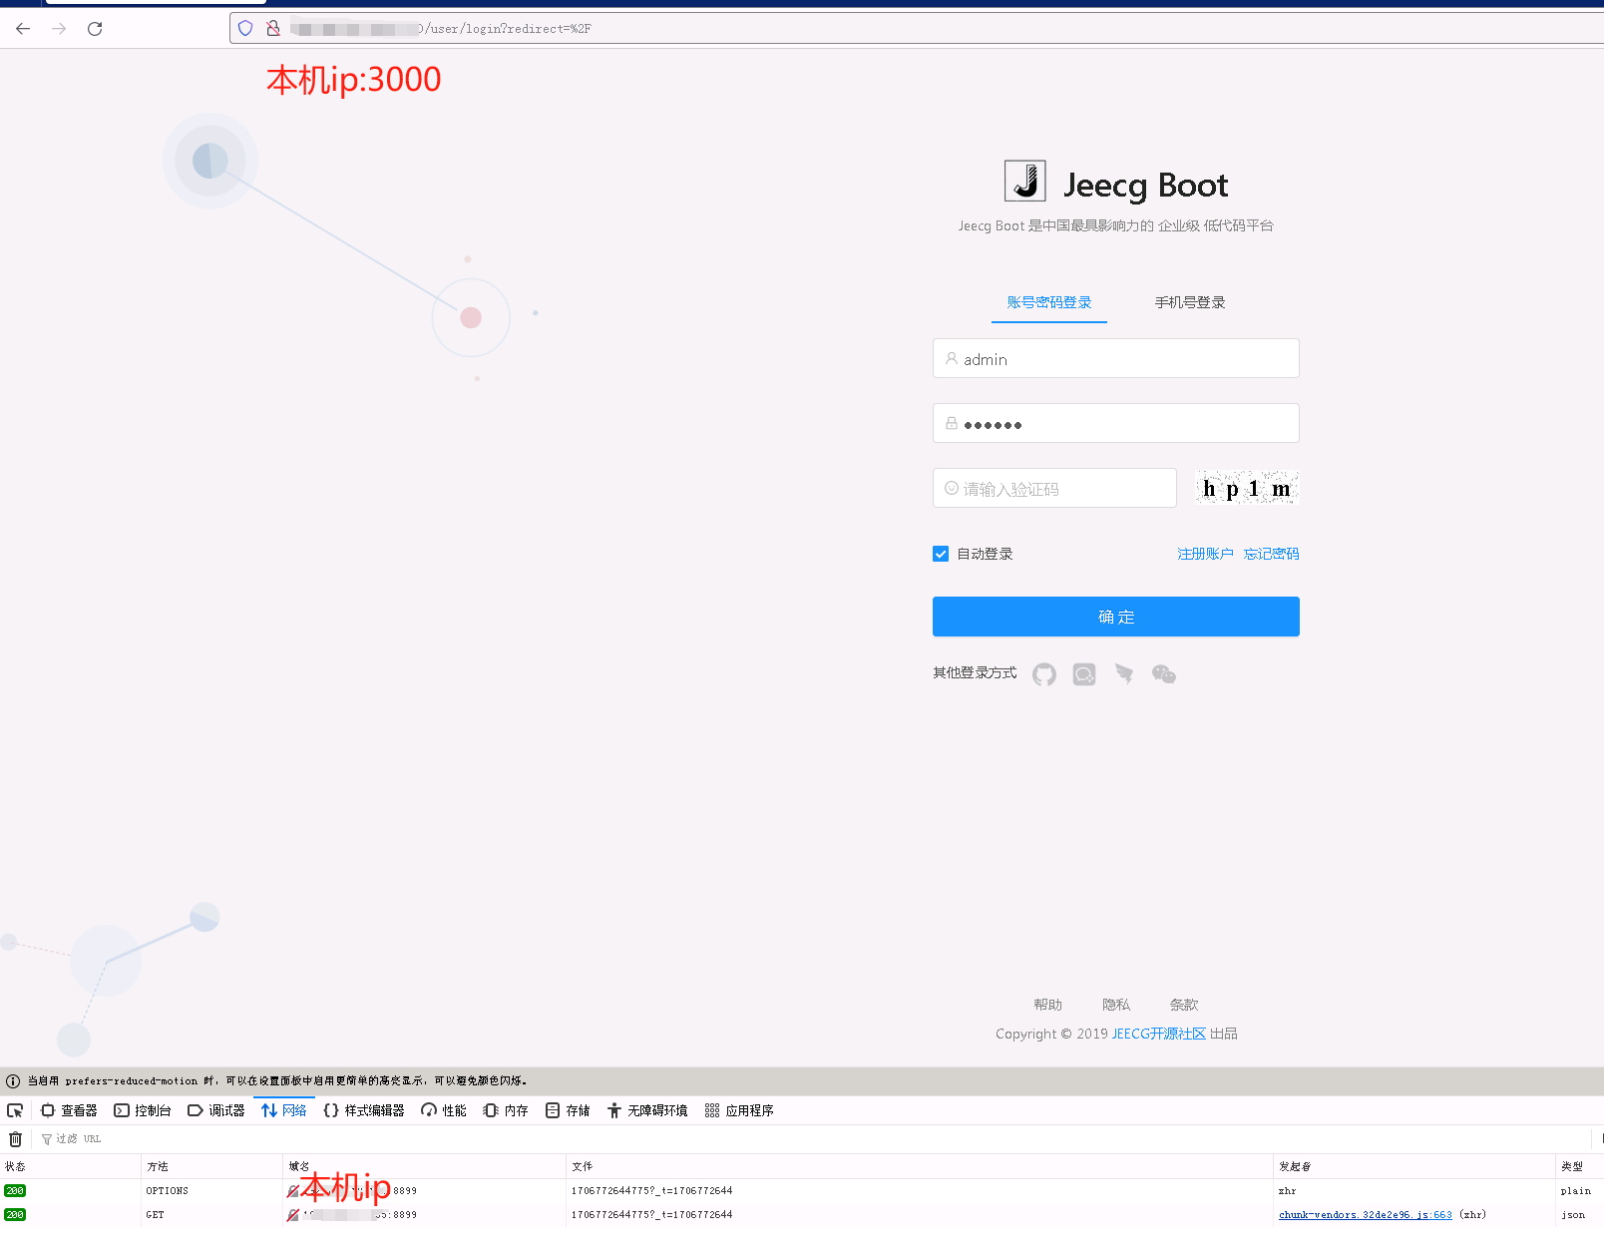Open the 调试器 debugger tab
Image resolution: width=1604 pixels, height=1255 pixels.
pyautogui.click(x=216, y=1110)
